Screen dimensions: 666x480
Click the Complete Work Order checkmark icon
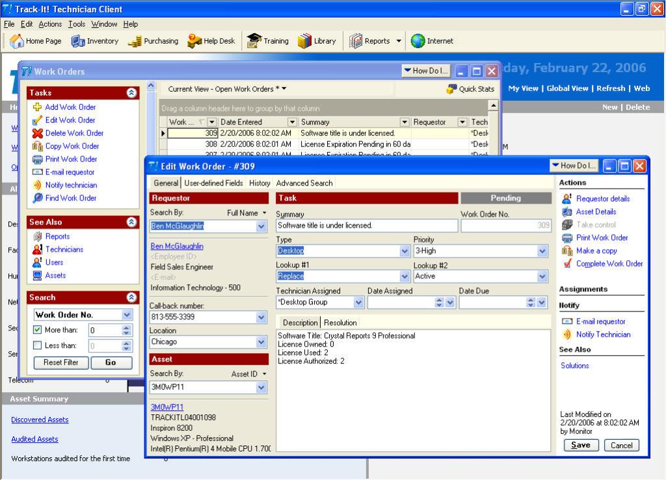(x=566, y=264)
